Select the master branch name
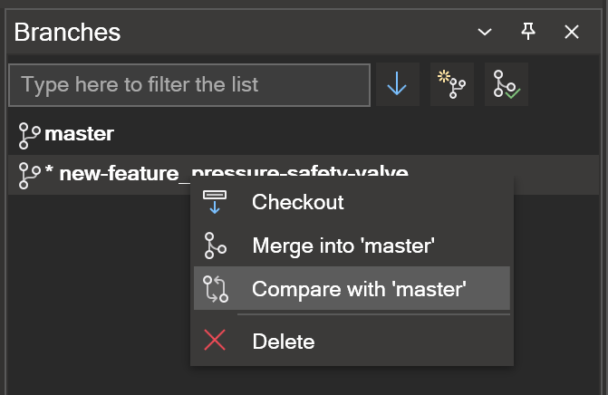 pos(79,134)
